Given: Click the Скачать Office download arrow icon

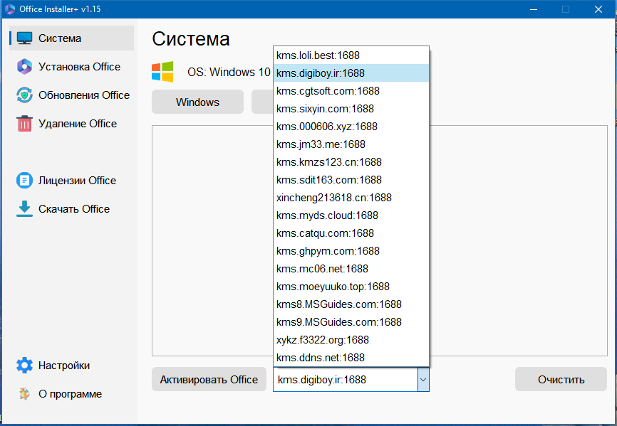Looking at the screenshot, I should [x=24, y=209].
